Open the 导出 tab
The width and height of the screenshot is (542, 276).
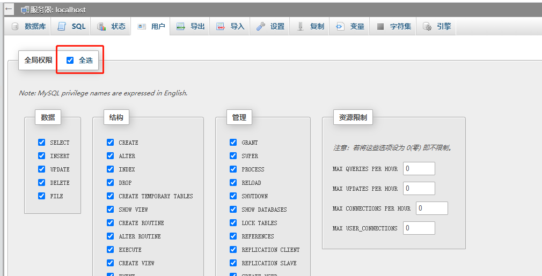(x=190, y=27)
